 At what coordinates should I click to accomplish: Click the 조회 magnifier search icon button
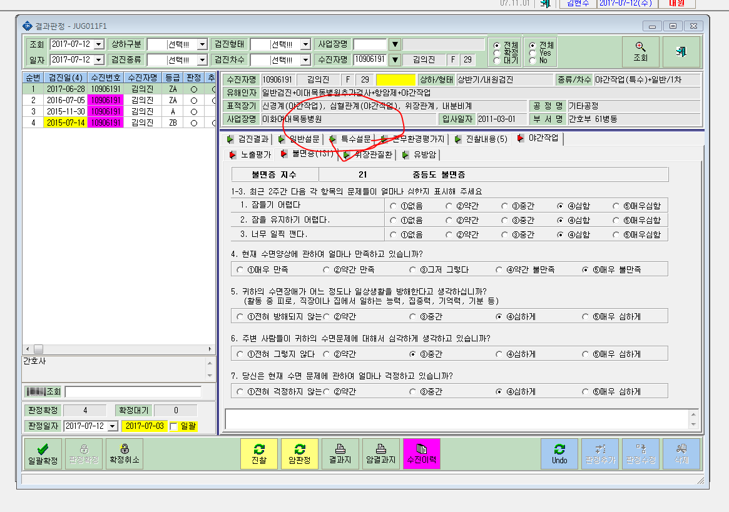click(x=640, y=51)
